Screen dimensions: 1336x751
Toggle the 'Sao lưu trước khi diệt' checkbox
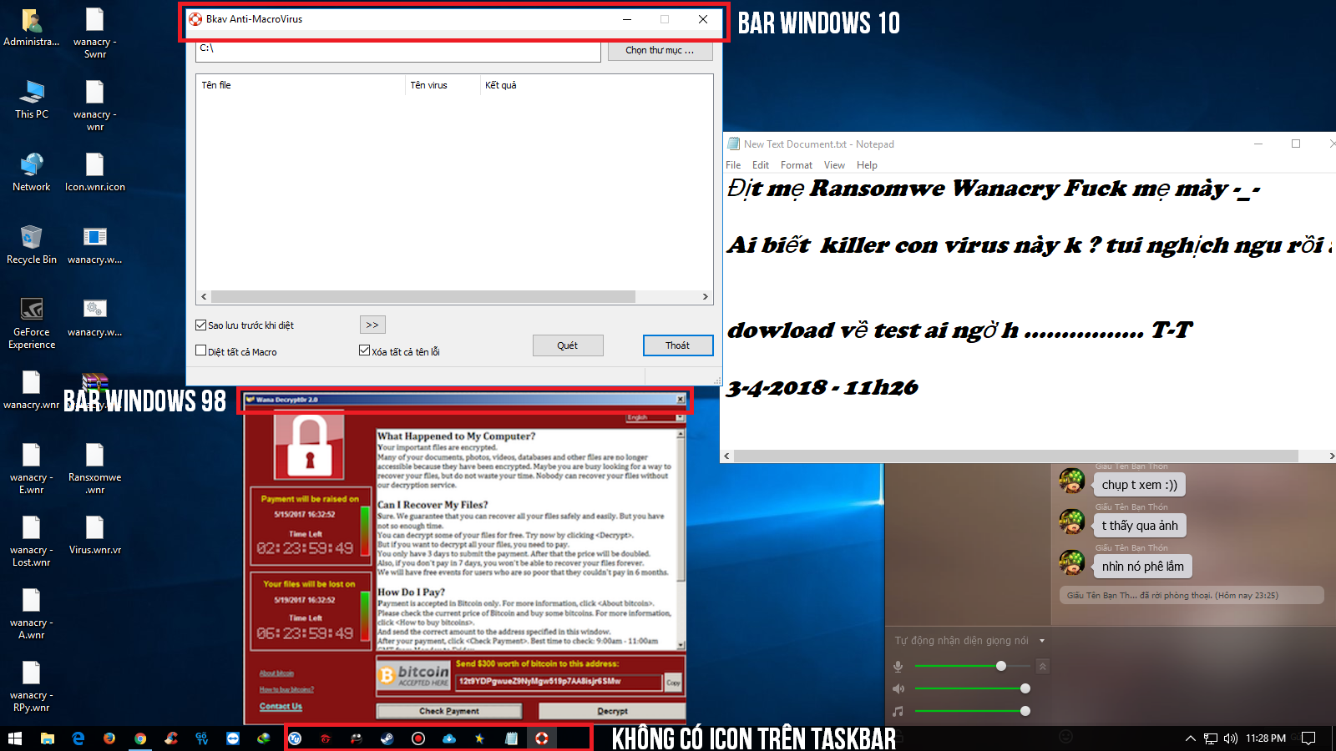(200, 325)
